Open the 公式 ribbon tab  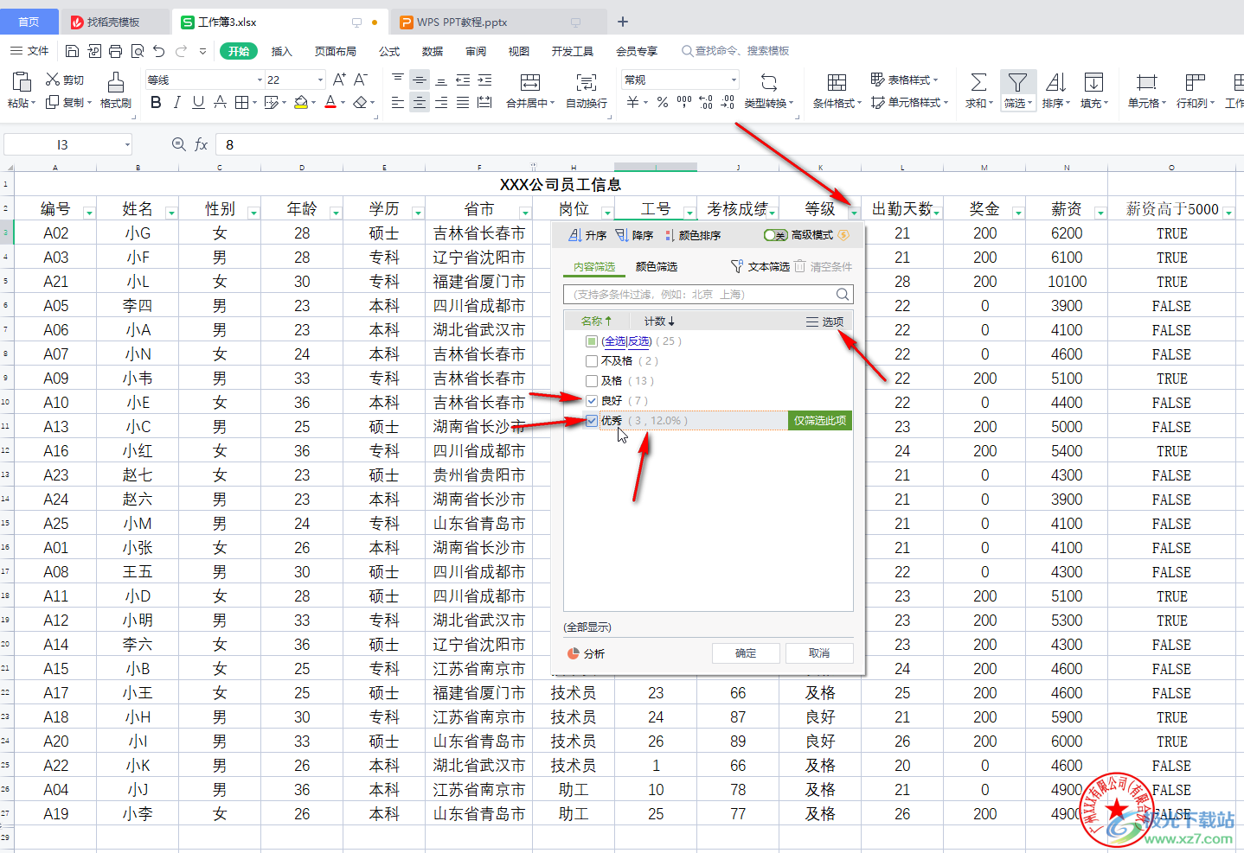tap(389, 51)
